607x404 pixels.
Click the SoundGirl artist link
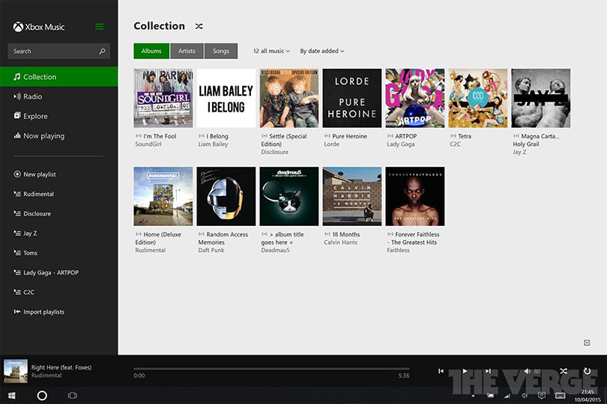pyautogui.click(x=148, y=144)
